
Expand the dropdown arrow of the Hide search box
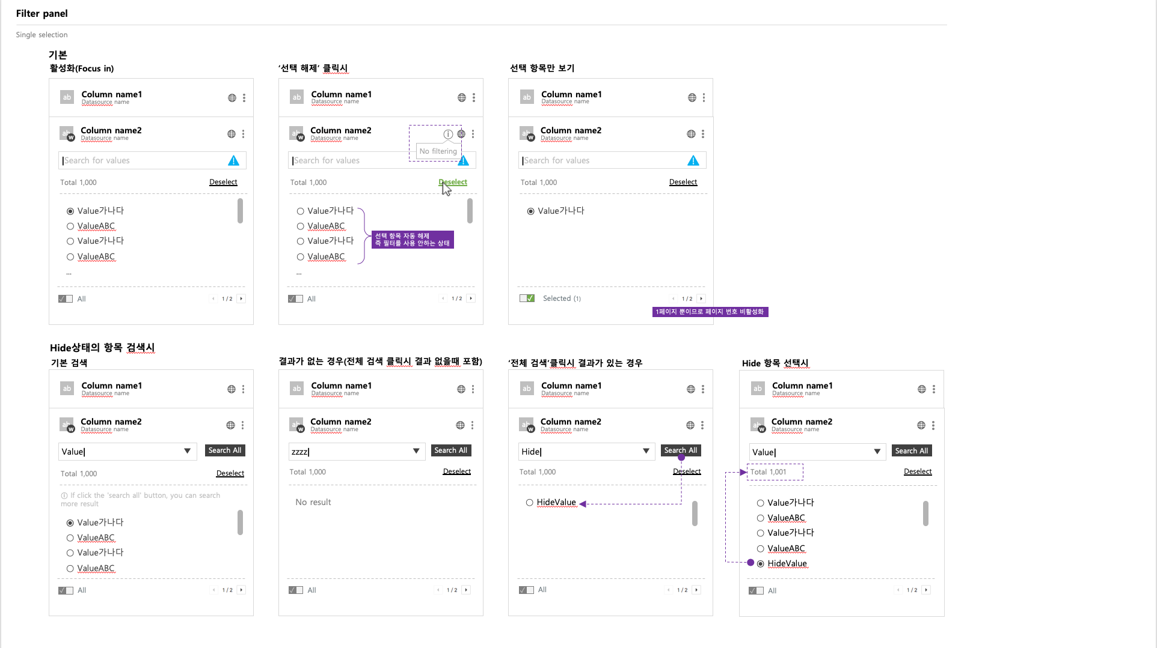tap(646, 451)
